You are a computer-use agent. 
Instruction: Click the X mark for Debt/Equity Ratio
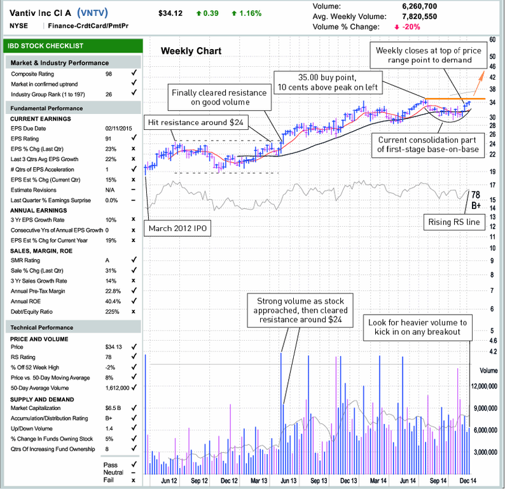tap(134, 312)
